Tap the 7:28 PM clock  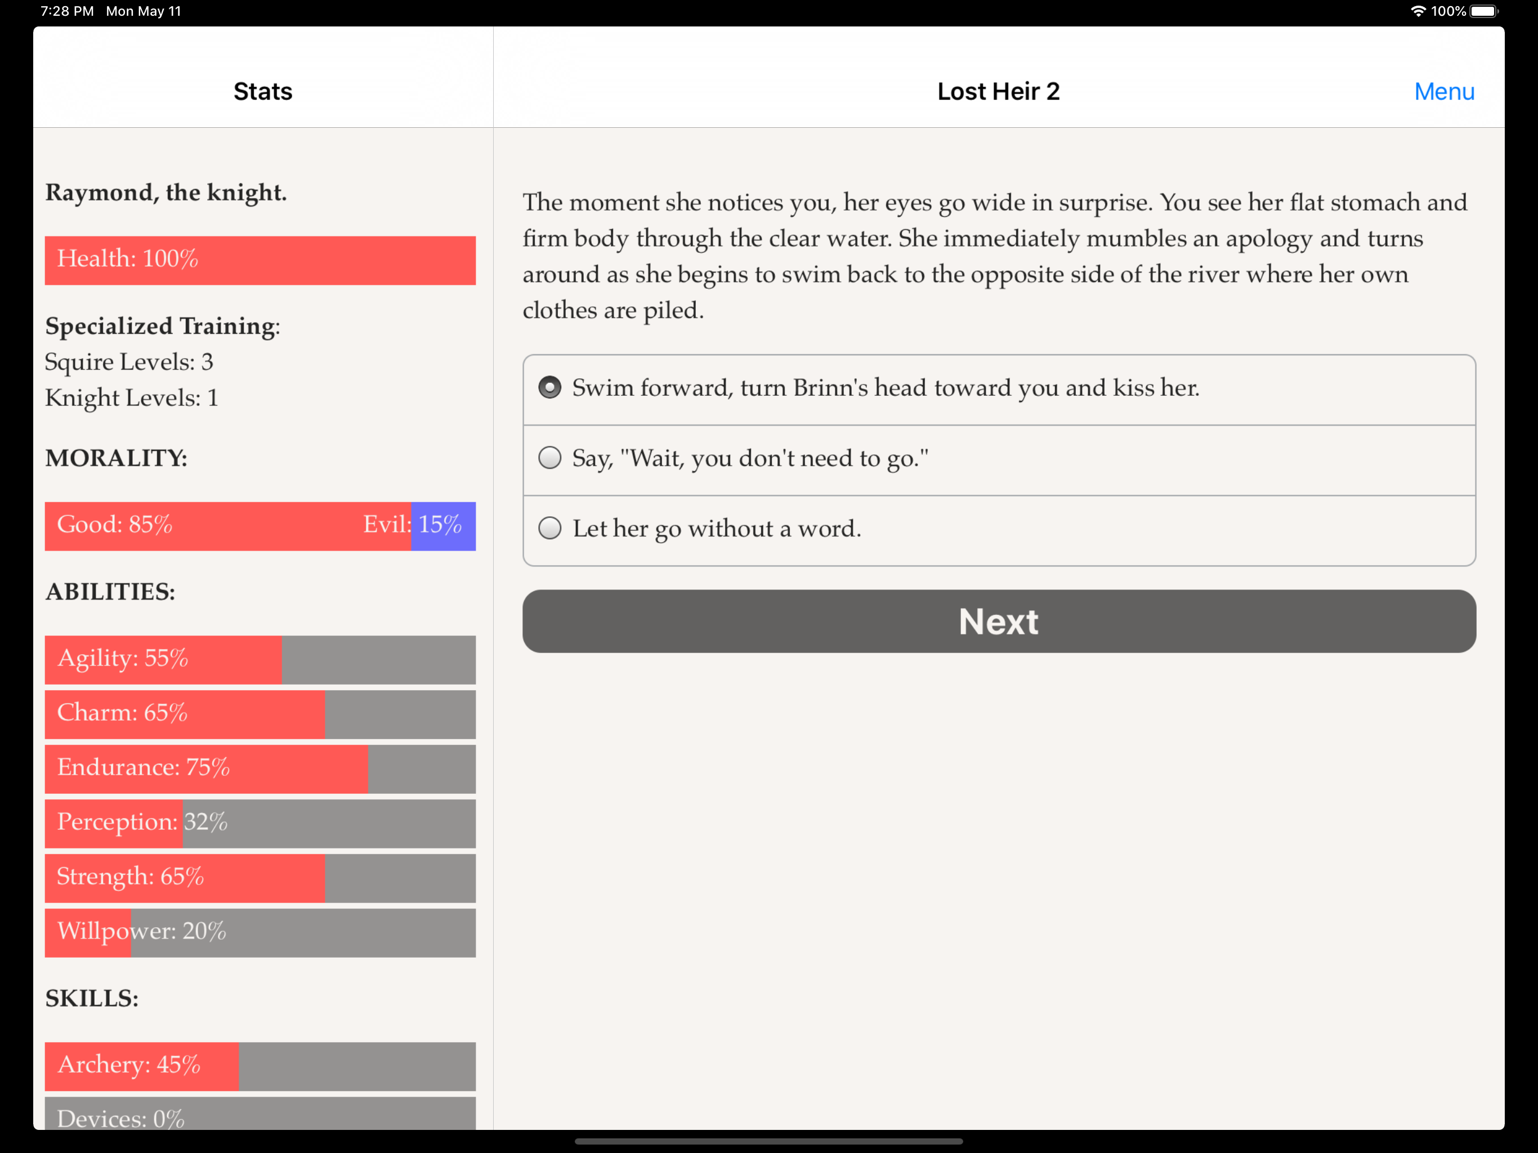point(67,11)
